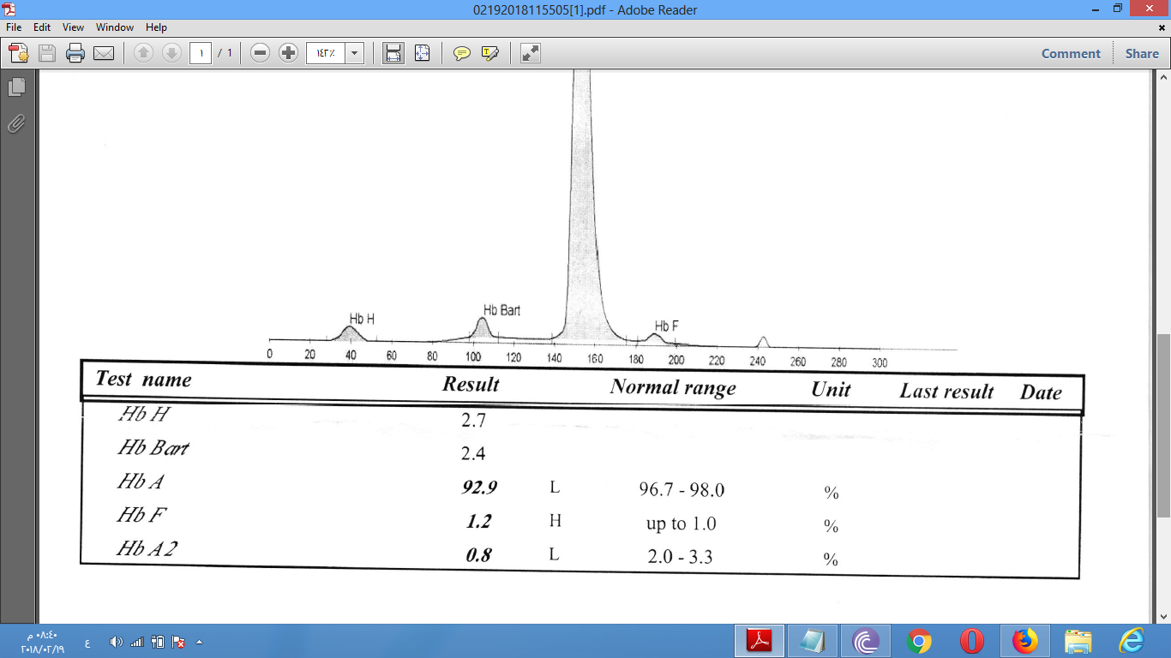Open the Window menu

coord(115,27)
